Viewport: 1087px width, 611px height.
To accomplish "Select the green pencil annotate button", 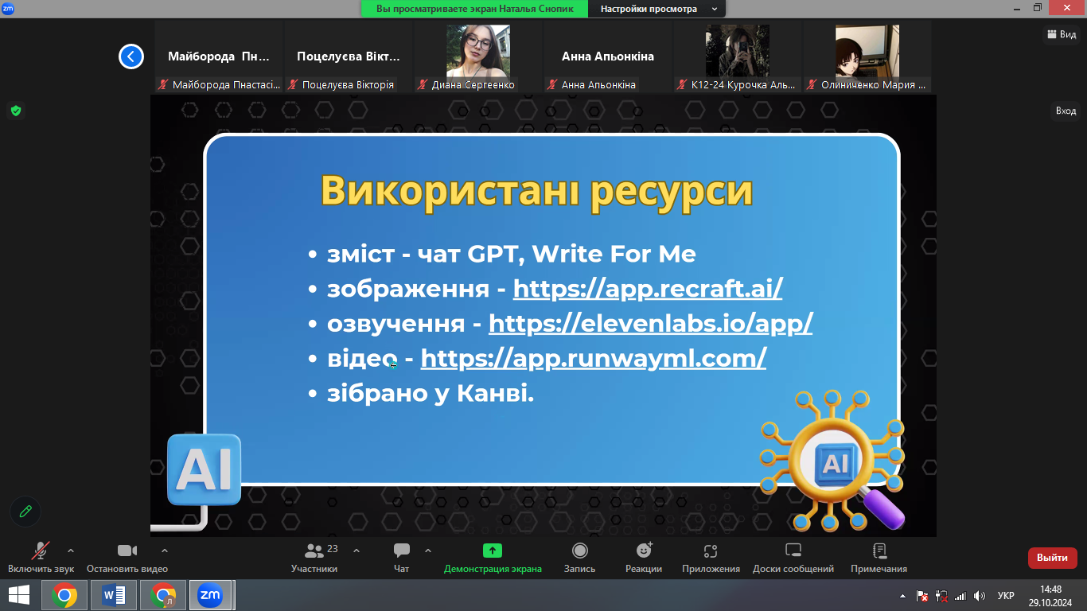I will (x=25, y=512).
